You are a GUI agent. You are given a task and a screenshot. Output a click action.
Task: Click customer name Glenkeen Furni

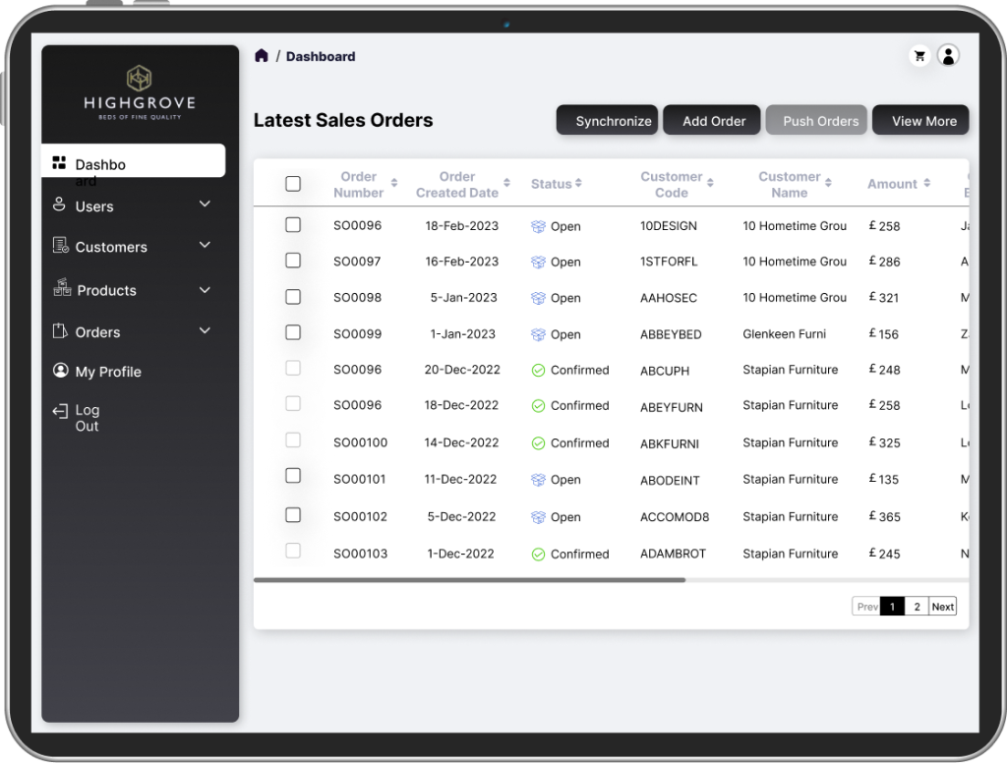(x=784, y=334)
